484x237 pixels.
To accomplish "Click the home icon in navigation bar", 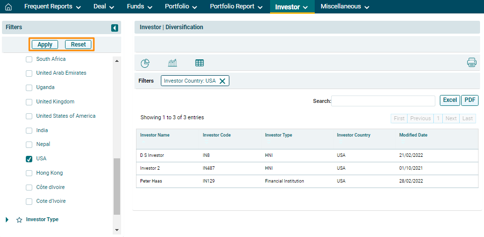I will click(8, 7).
